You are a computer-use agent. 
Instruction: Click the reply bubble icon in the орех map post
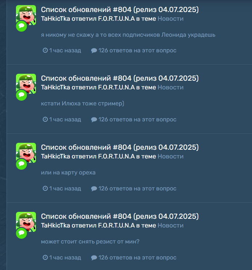click(94, 189)
